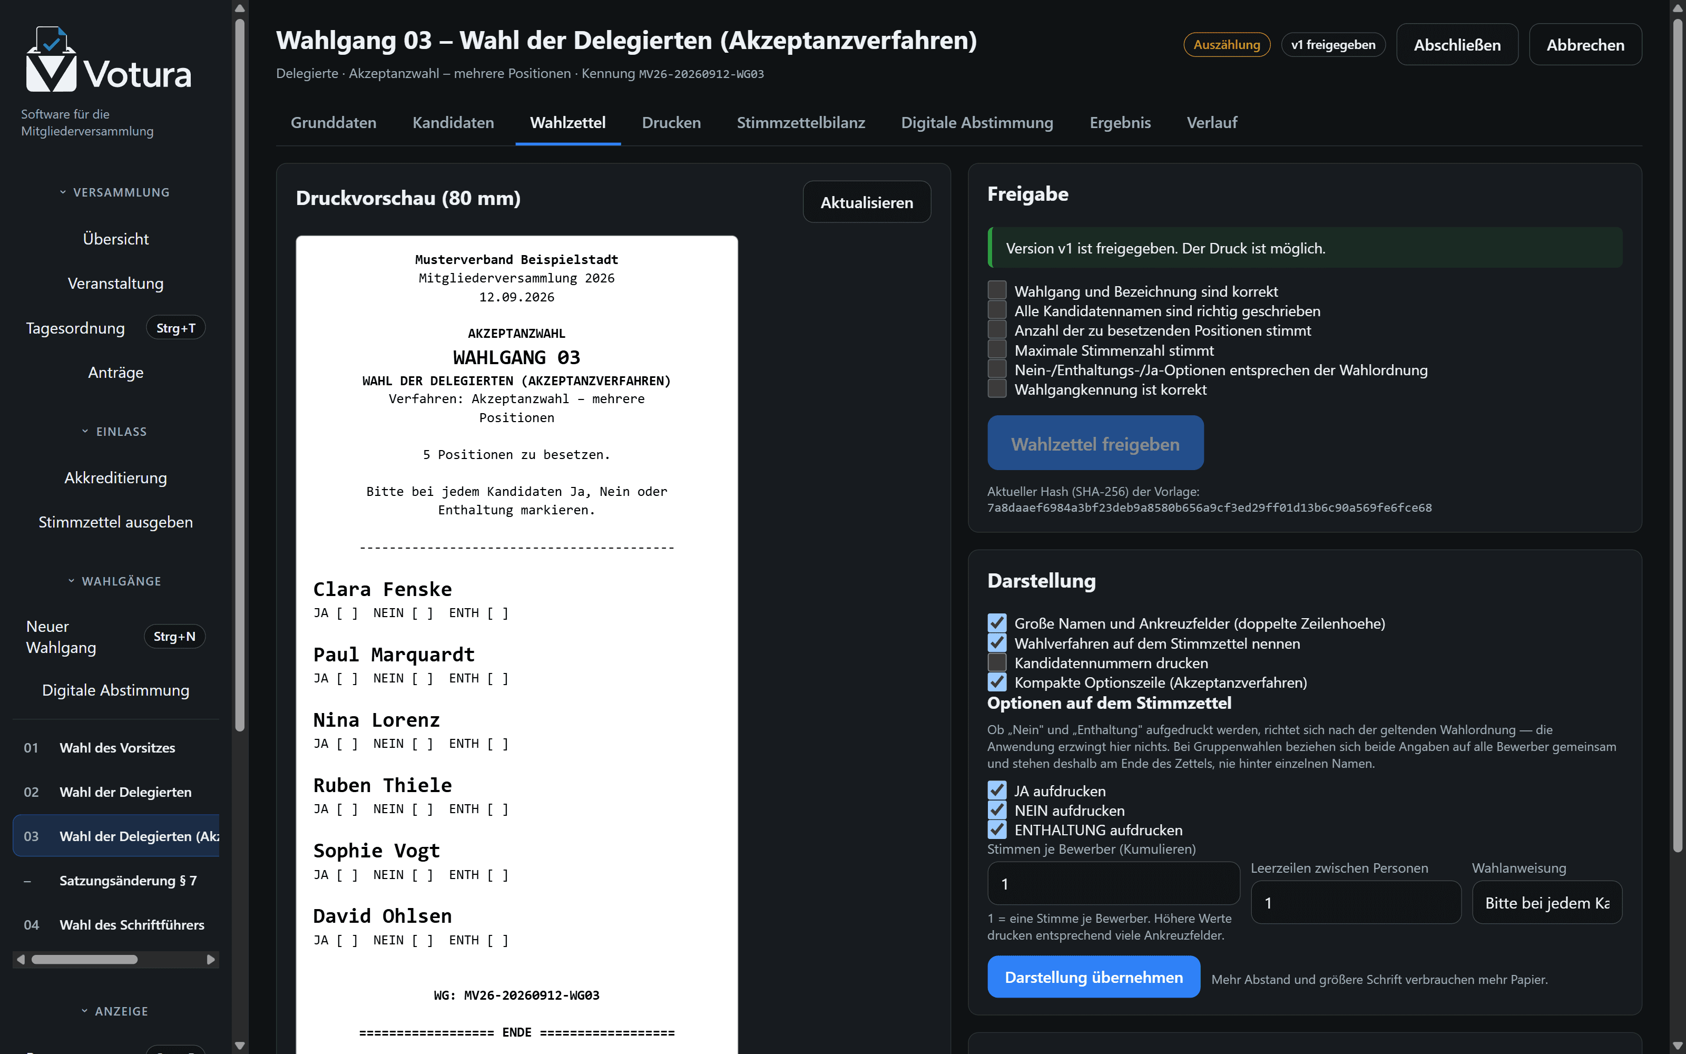Click the Abbrechen button
1686x1054 pixels.
pyautogui.click(x=1585, y=45)
